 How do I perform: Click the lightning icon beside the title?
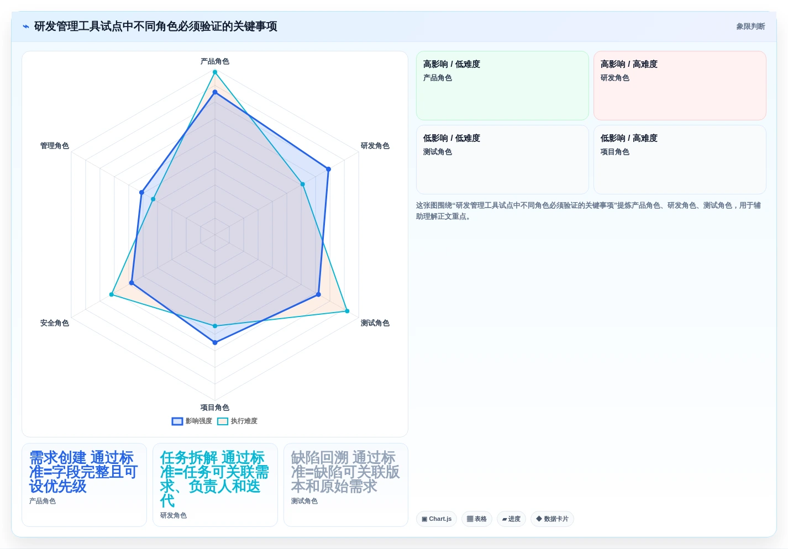click(x=25, y=27)
